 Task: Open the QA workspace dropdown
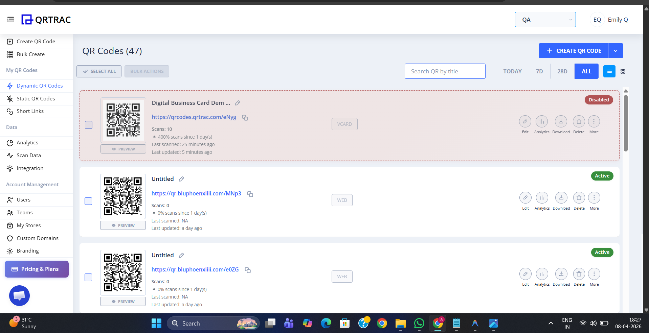[x=545, y=20]
